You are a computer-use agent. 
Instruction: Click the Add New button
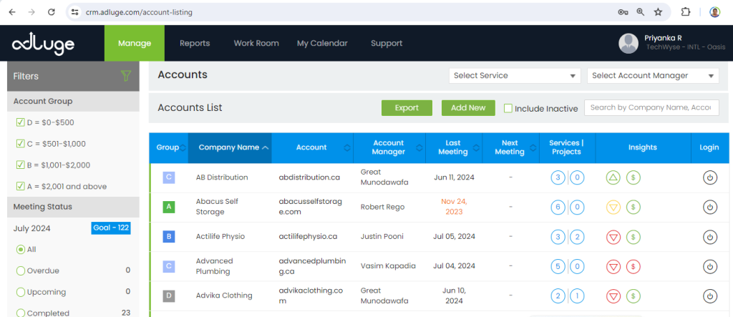coord(468,108)
